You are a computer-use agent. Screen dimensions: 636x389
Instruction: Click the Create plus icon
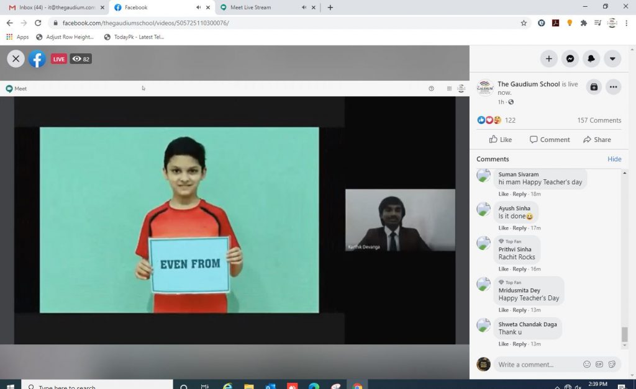(548, 59)
